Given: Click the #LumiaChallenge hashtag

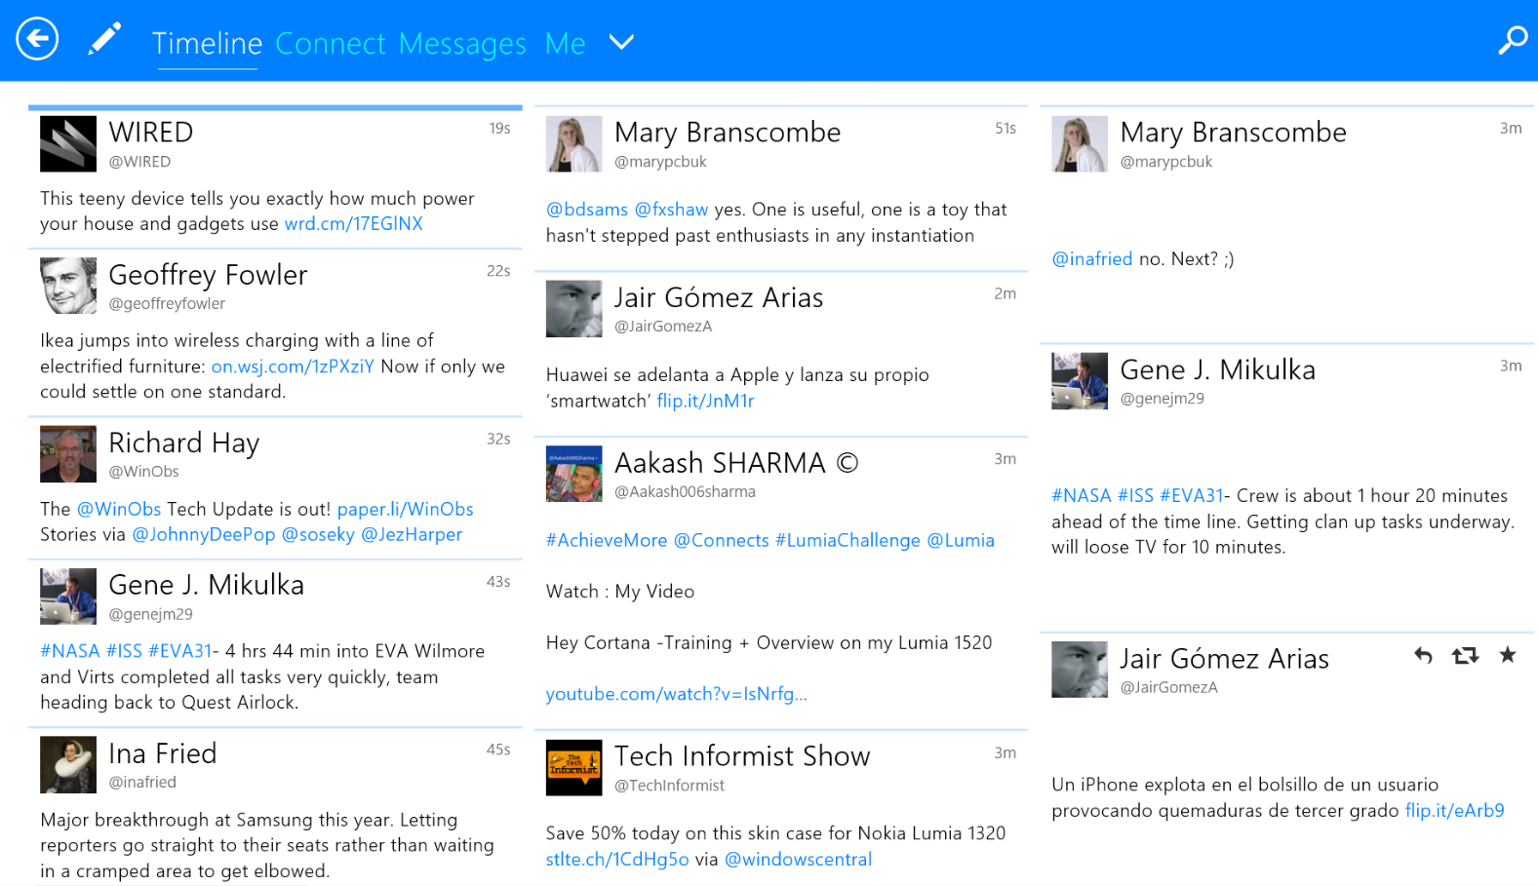Looking at the screenshot, I should click(848, 541).
